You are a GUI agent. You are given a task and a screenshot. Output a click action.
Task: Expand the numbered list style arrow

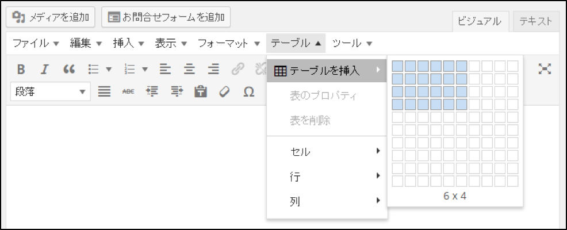pyautogui.click(x=145, y=69)
